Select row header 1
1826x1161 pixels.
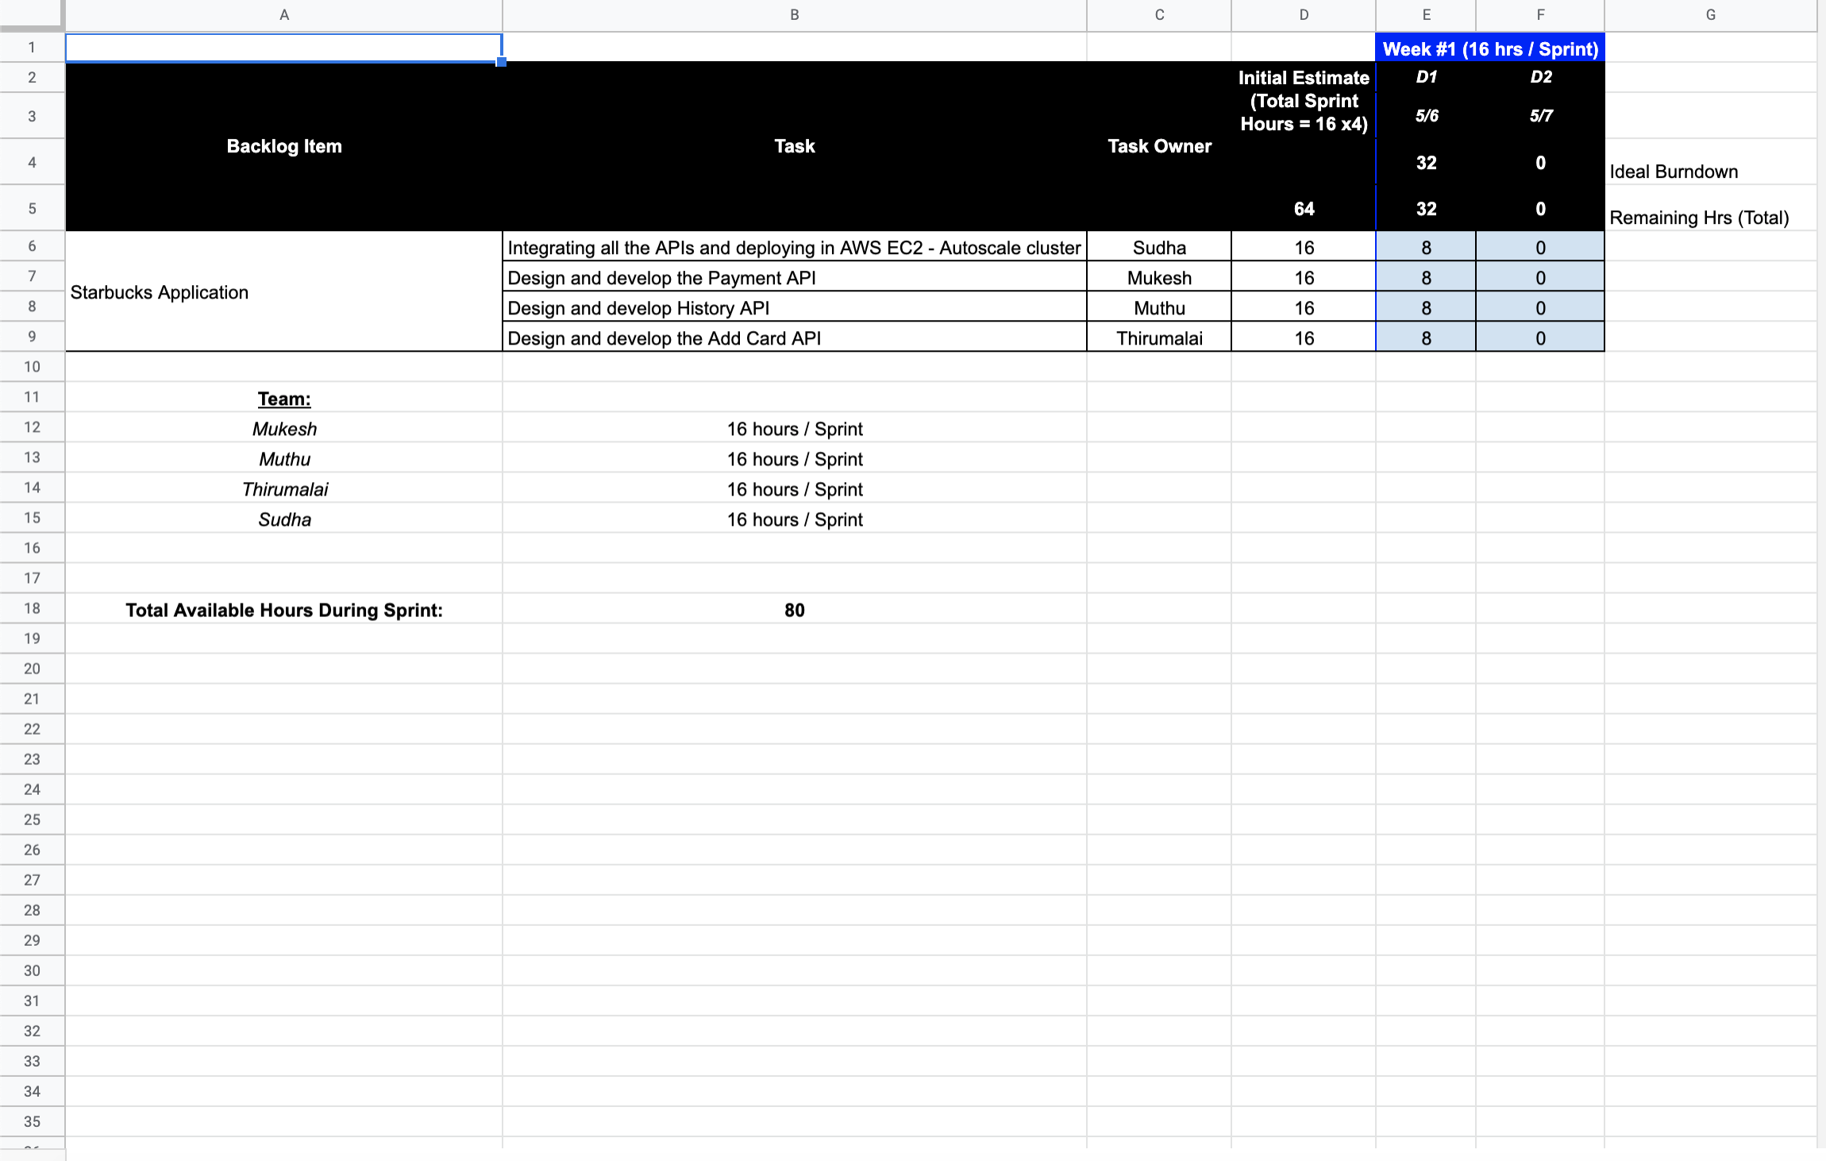32,47
